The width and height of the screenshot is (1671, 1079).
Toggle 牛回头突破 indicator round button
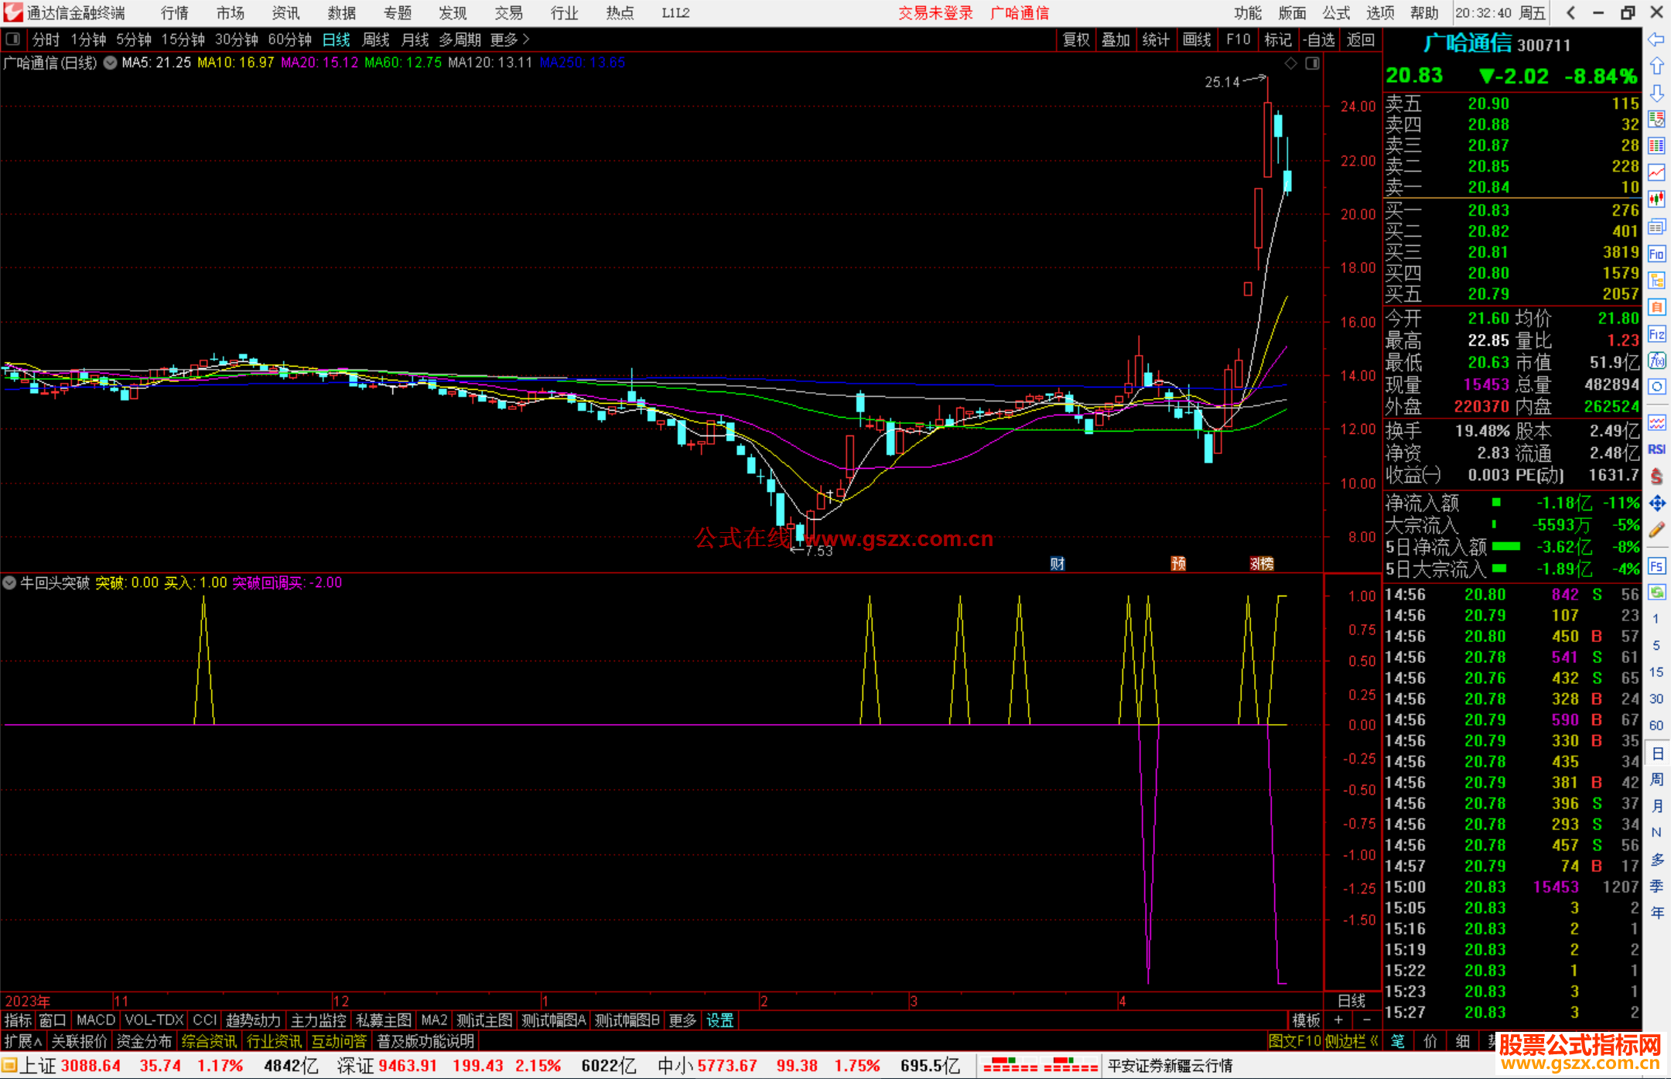(x=9, y=582)
